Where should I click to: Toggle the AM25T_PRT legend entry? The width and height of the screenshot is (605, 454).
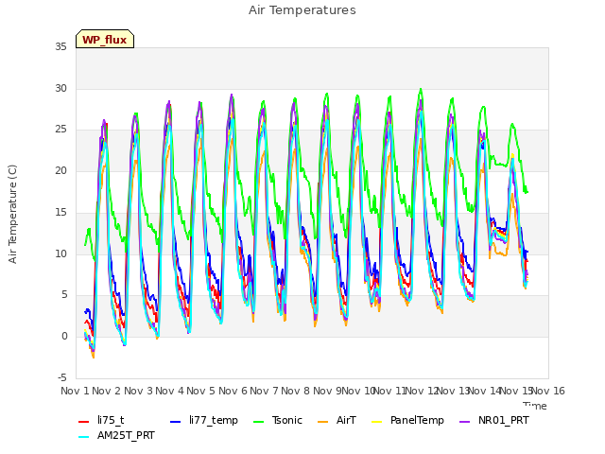click(x=116, y=436)
